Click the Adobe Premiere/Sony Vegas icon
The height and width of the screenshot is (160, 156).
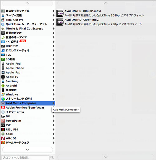point(3,108)
